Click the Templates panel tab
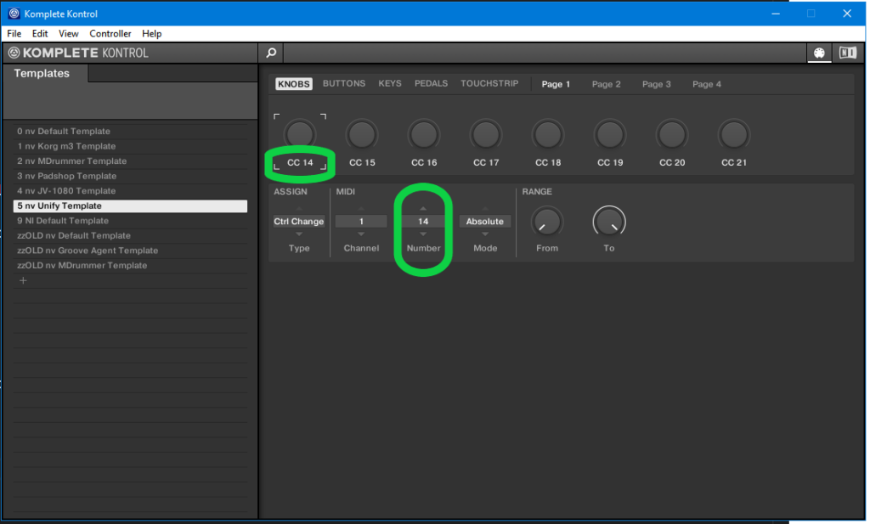Screen dimensions: 870x524 pos(44,73)
